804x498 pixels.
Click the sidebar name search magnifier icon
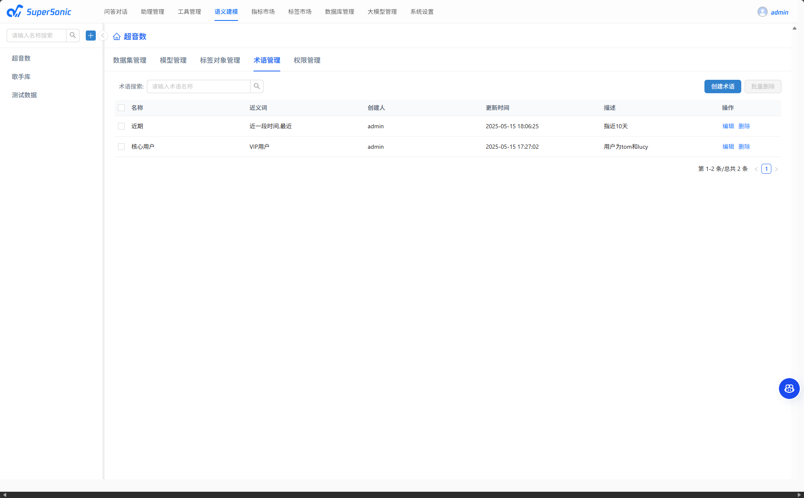pyautogui.click(x=73, y=36)
